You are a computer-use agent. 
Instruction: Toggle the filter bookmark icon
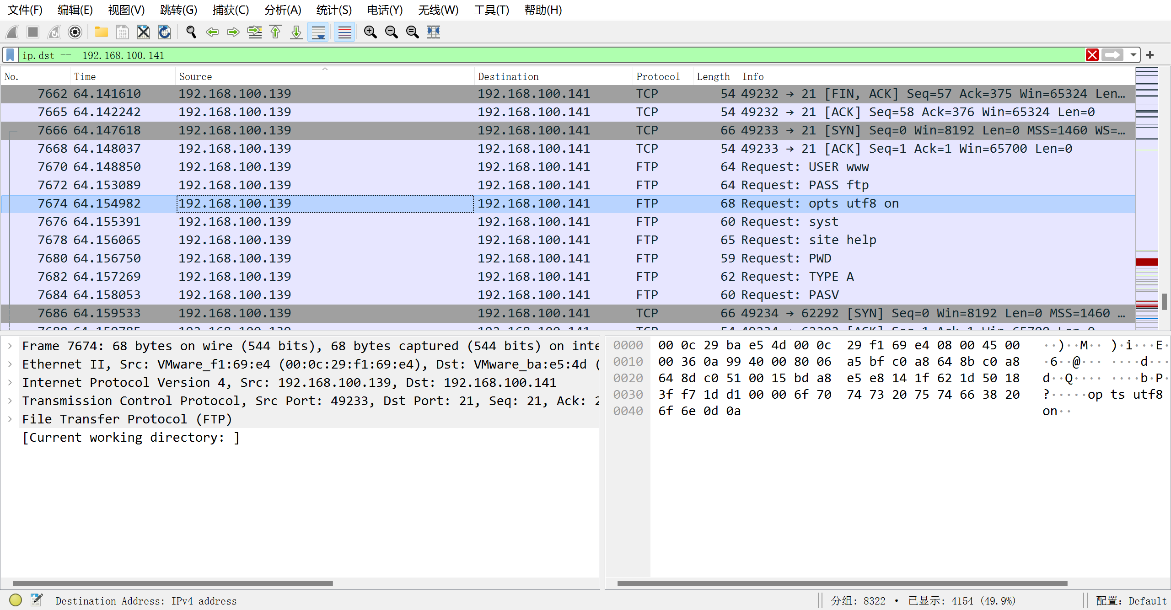[x=11, y=55]
